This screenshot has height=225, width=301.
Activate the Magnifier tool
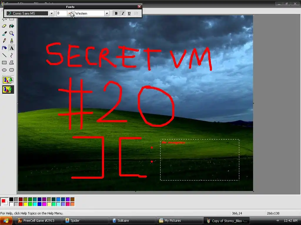tap(12, 33)
